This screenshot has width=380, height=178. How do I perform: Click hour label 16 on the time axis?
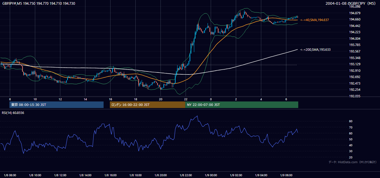(110, 99)
